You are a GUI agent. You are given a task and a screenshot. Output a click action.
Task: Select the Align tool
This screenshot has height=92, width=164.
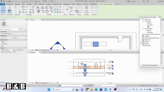[38, 7]
